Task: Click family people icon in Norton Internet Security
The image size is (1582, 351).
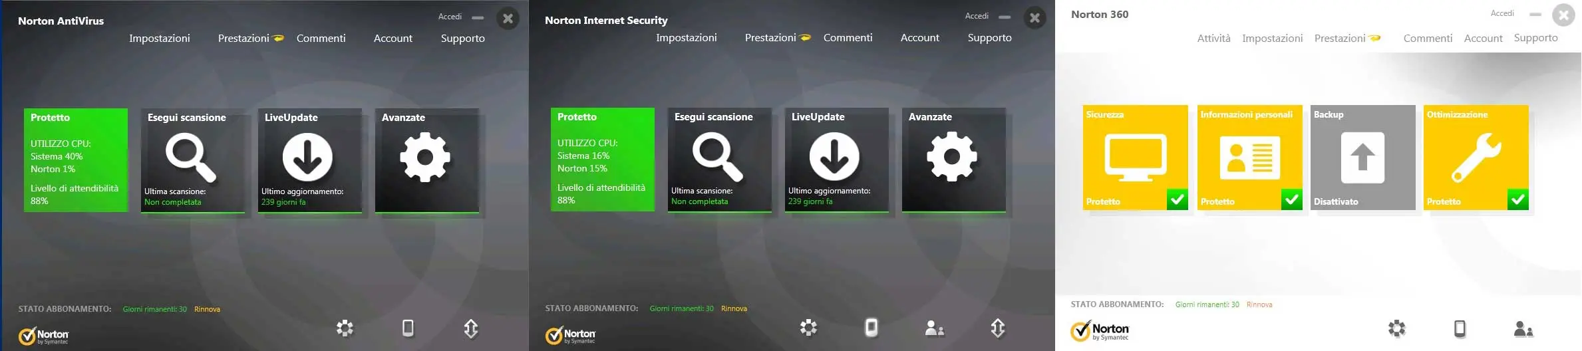Action: tap(935, 328)
